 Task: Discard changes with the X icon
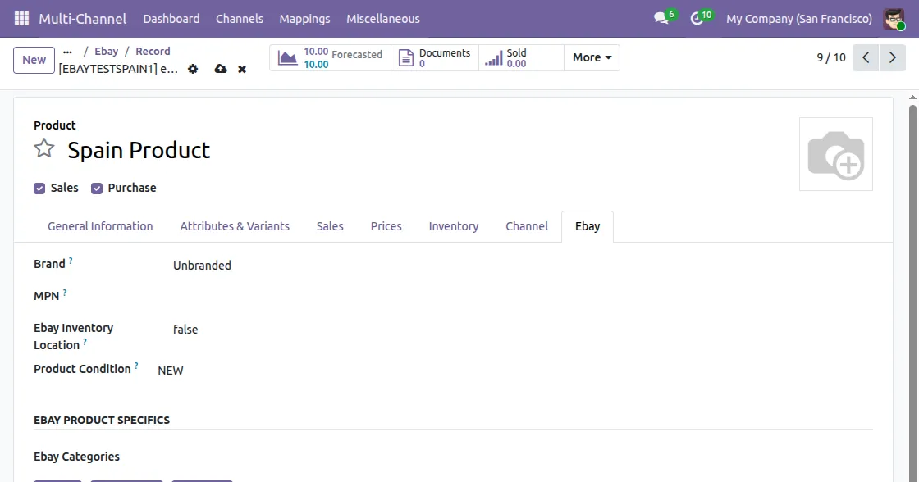pyautogui.click(x=242, y=69)
